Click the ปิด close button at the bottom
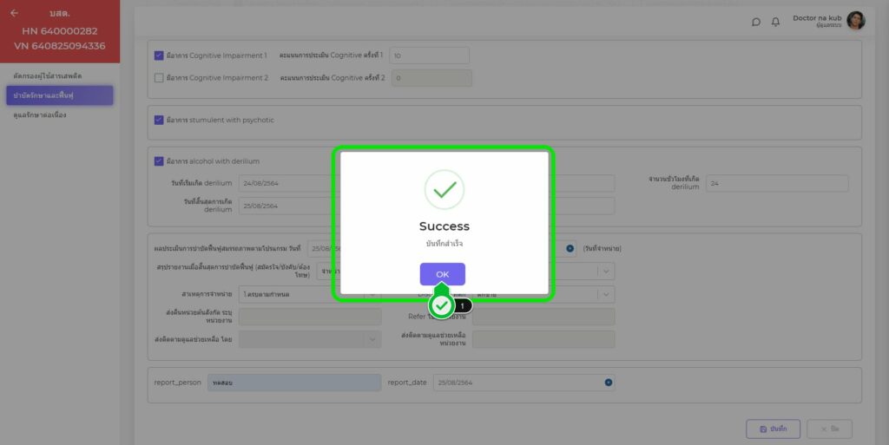The image size is (889, 445). point(829,429)
